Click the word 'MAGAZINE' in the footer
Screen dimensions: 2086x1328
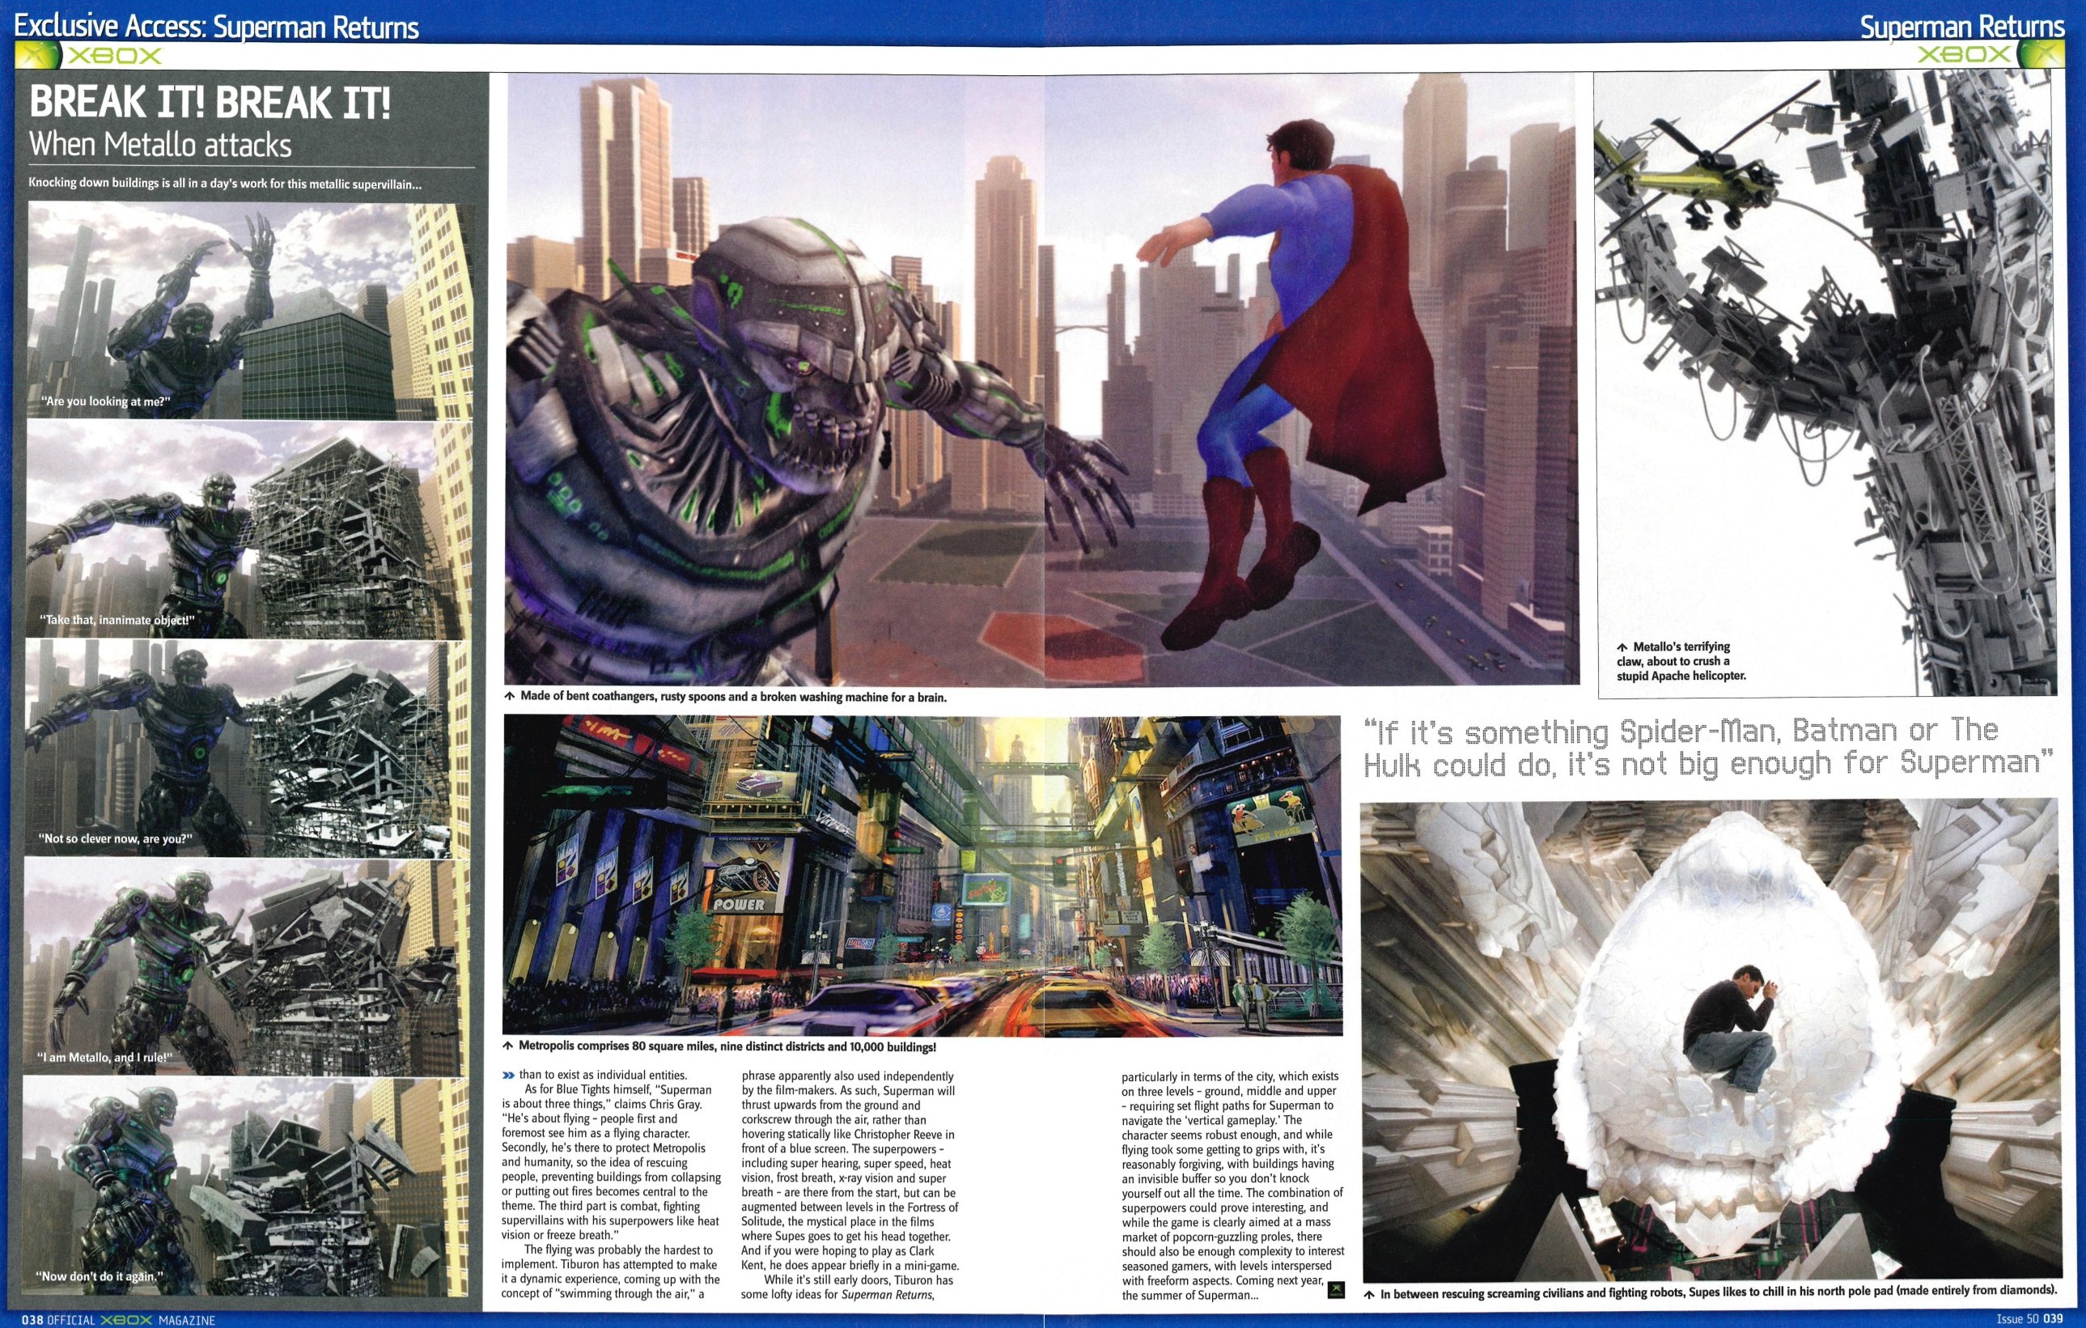(185, 1320)
